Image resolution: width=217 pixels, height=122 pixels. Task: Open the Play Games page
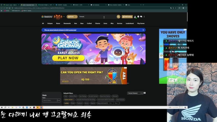[141, 23]
